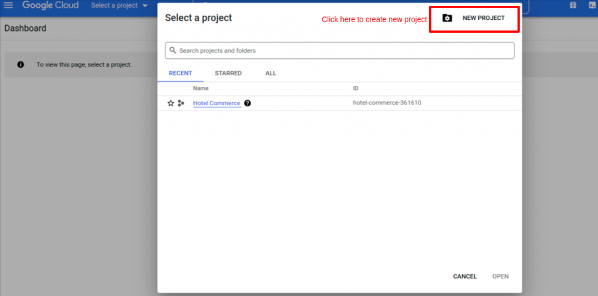Image resolution: width=598 pixels, height=296 pixels.
Task: Expand the 'Select a project' dropdown in header
Action: (x=119, y=6)
